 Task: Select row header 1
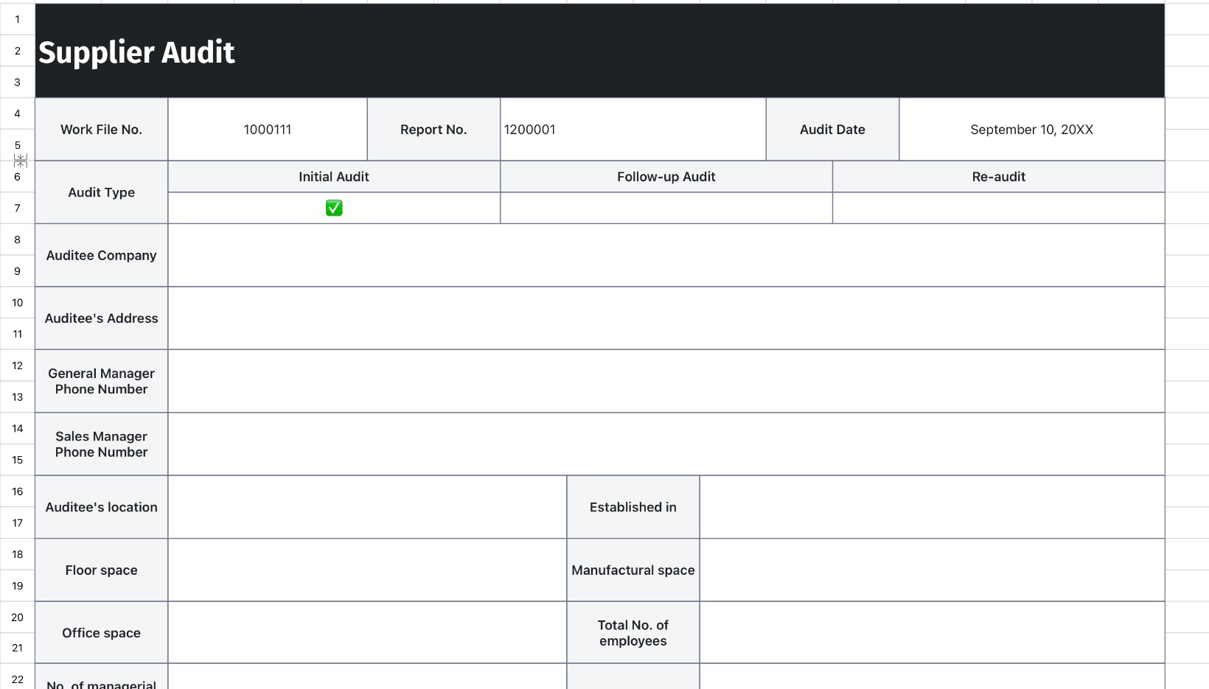pos(18,19)
